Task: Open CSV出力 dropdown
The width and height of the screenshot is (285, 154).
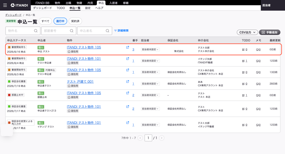Action: (x=247, y=32)
